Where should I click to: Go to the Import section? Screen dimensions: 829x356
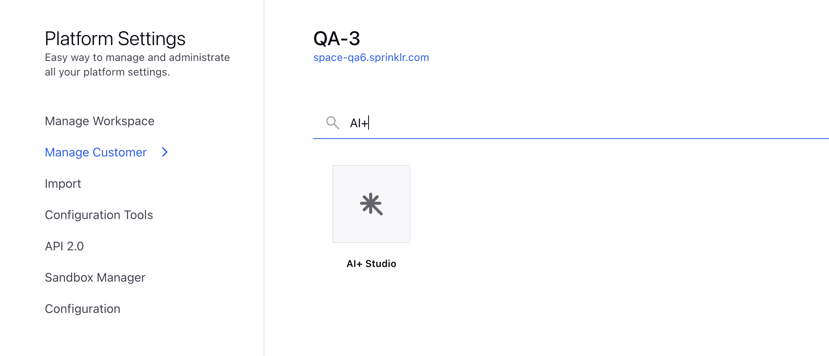point(63,184)
